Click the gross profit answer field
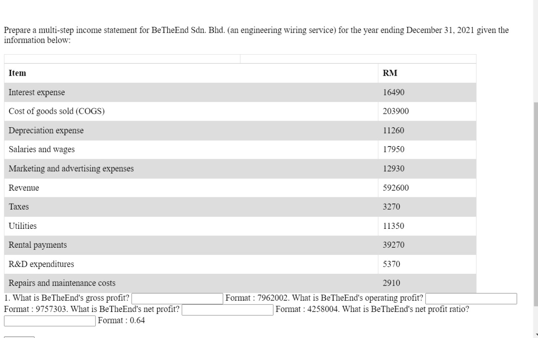This screenshot has height=338, width=538. click(177, 298)
